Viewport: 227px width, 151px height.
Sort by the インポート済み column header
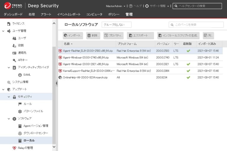209,44
